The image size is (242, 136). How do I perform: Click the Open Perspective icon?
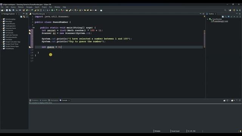click(230, 10)
